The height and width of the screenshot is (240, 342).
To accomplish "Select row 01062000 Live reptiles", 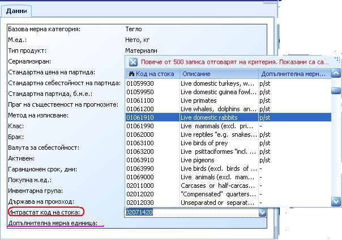I will [x=228, y=134].
